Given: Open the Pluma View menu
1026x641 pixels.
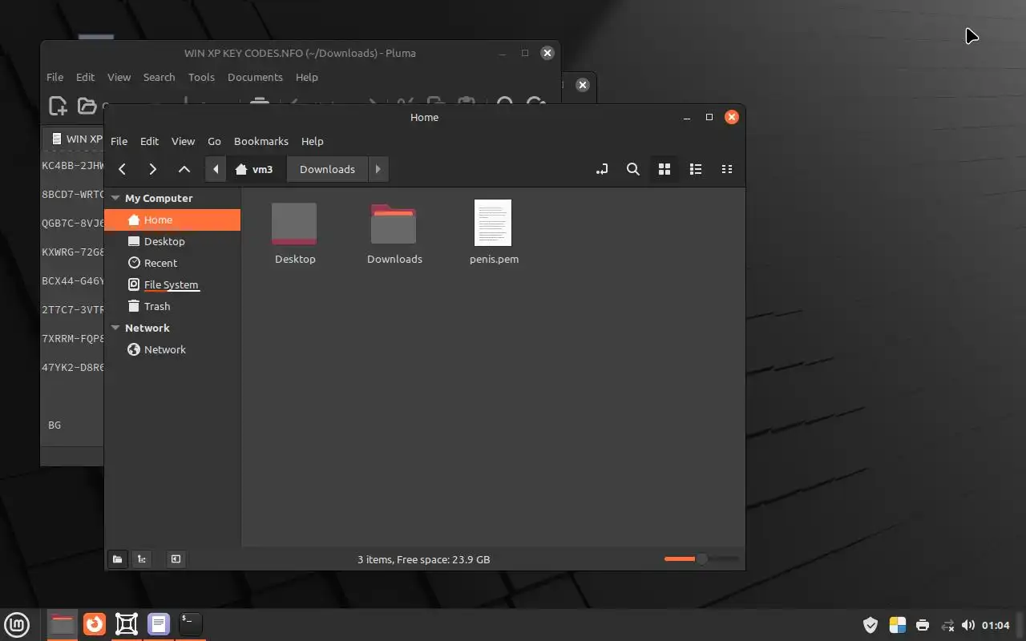Looking at the screenshot, I should pos(119,77).
